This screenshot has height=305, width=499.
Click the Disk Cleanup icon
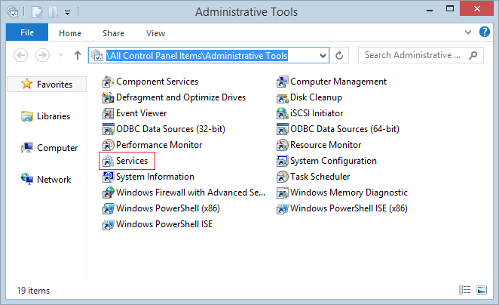coord(282,98)
